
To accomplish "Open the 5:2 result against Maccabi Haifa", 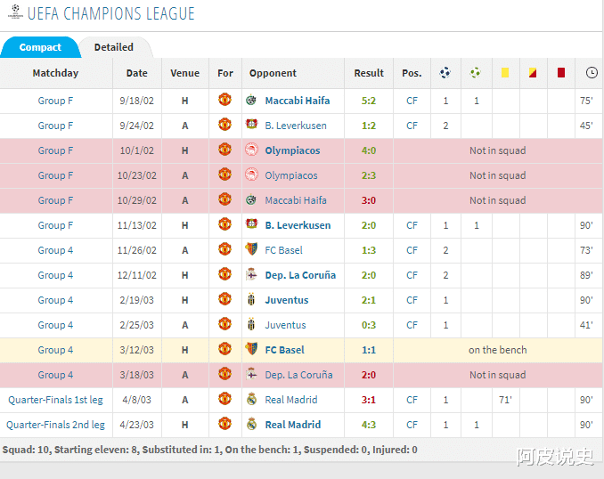I will (x=369, y=101).
